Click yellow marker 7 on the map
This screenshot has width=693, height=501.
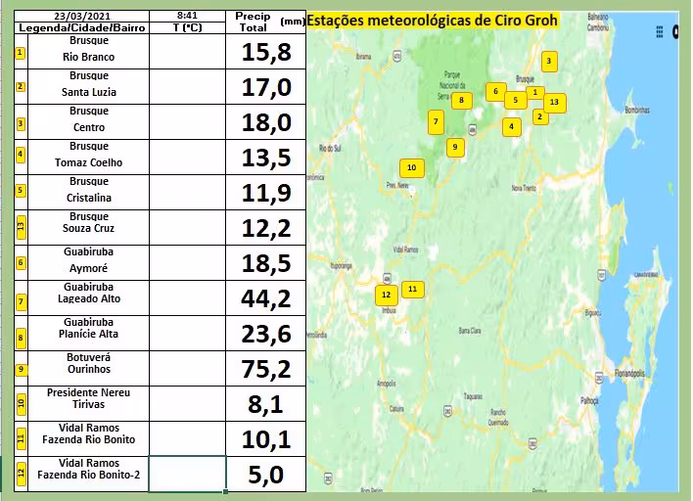[x=436, y=122]
